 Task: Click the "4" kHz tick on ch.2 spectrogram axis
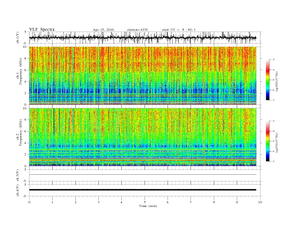tap(26, 143)
